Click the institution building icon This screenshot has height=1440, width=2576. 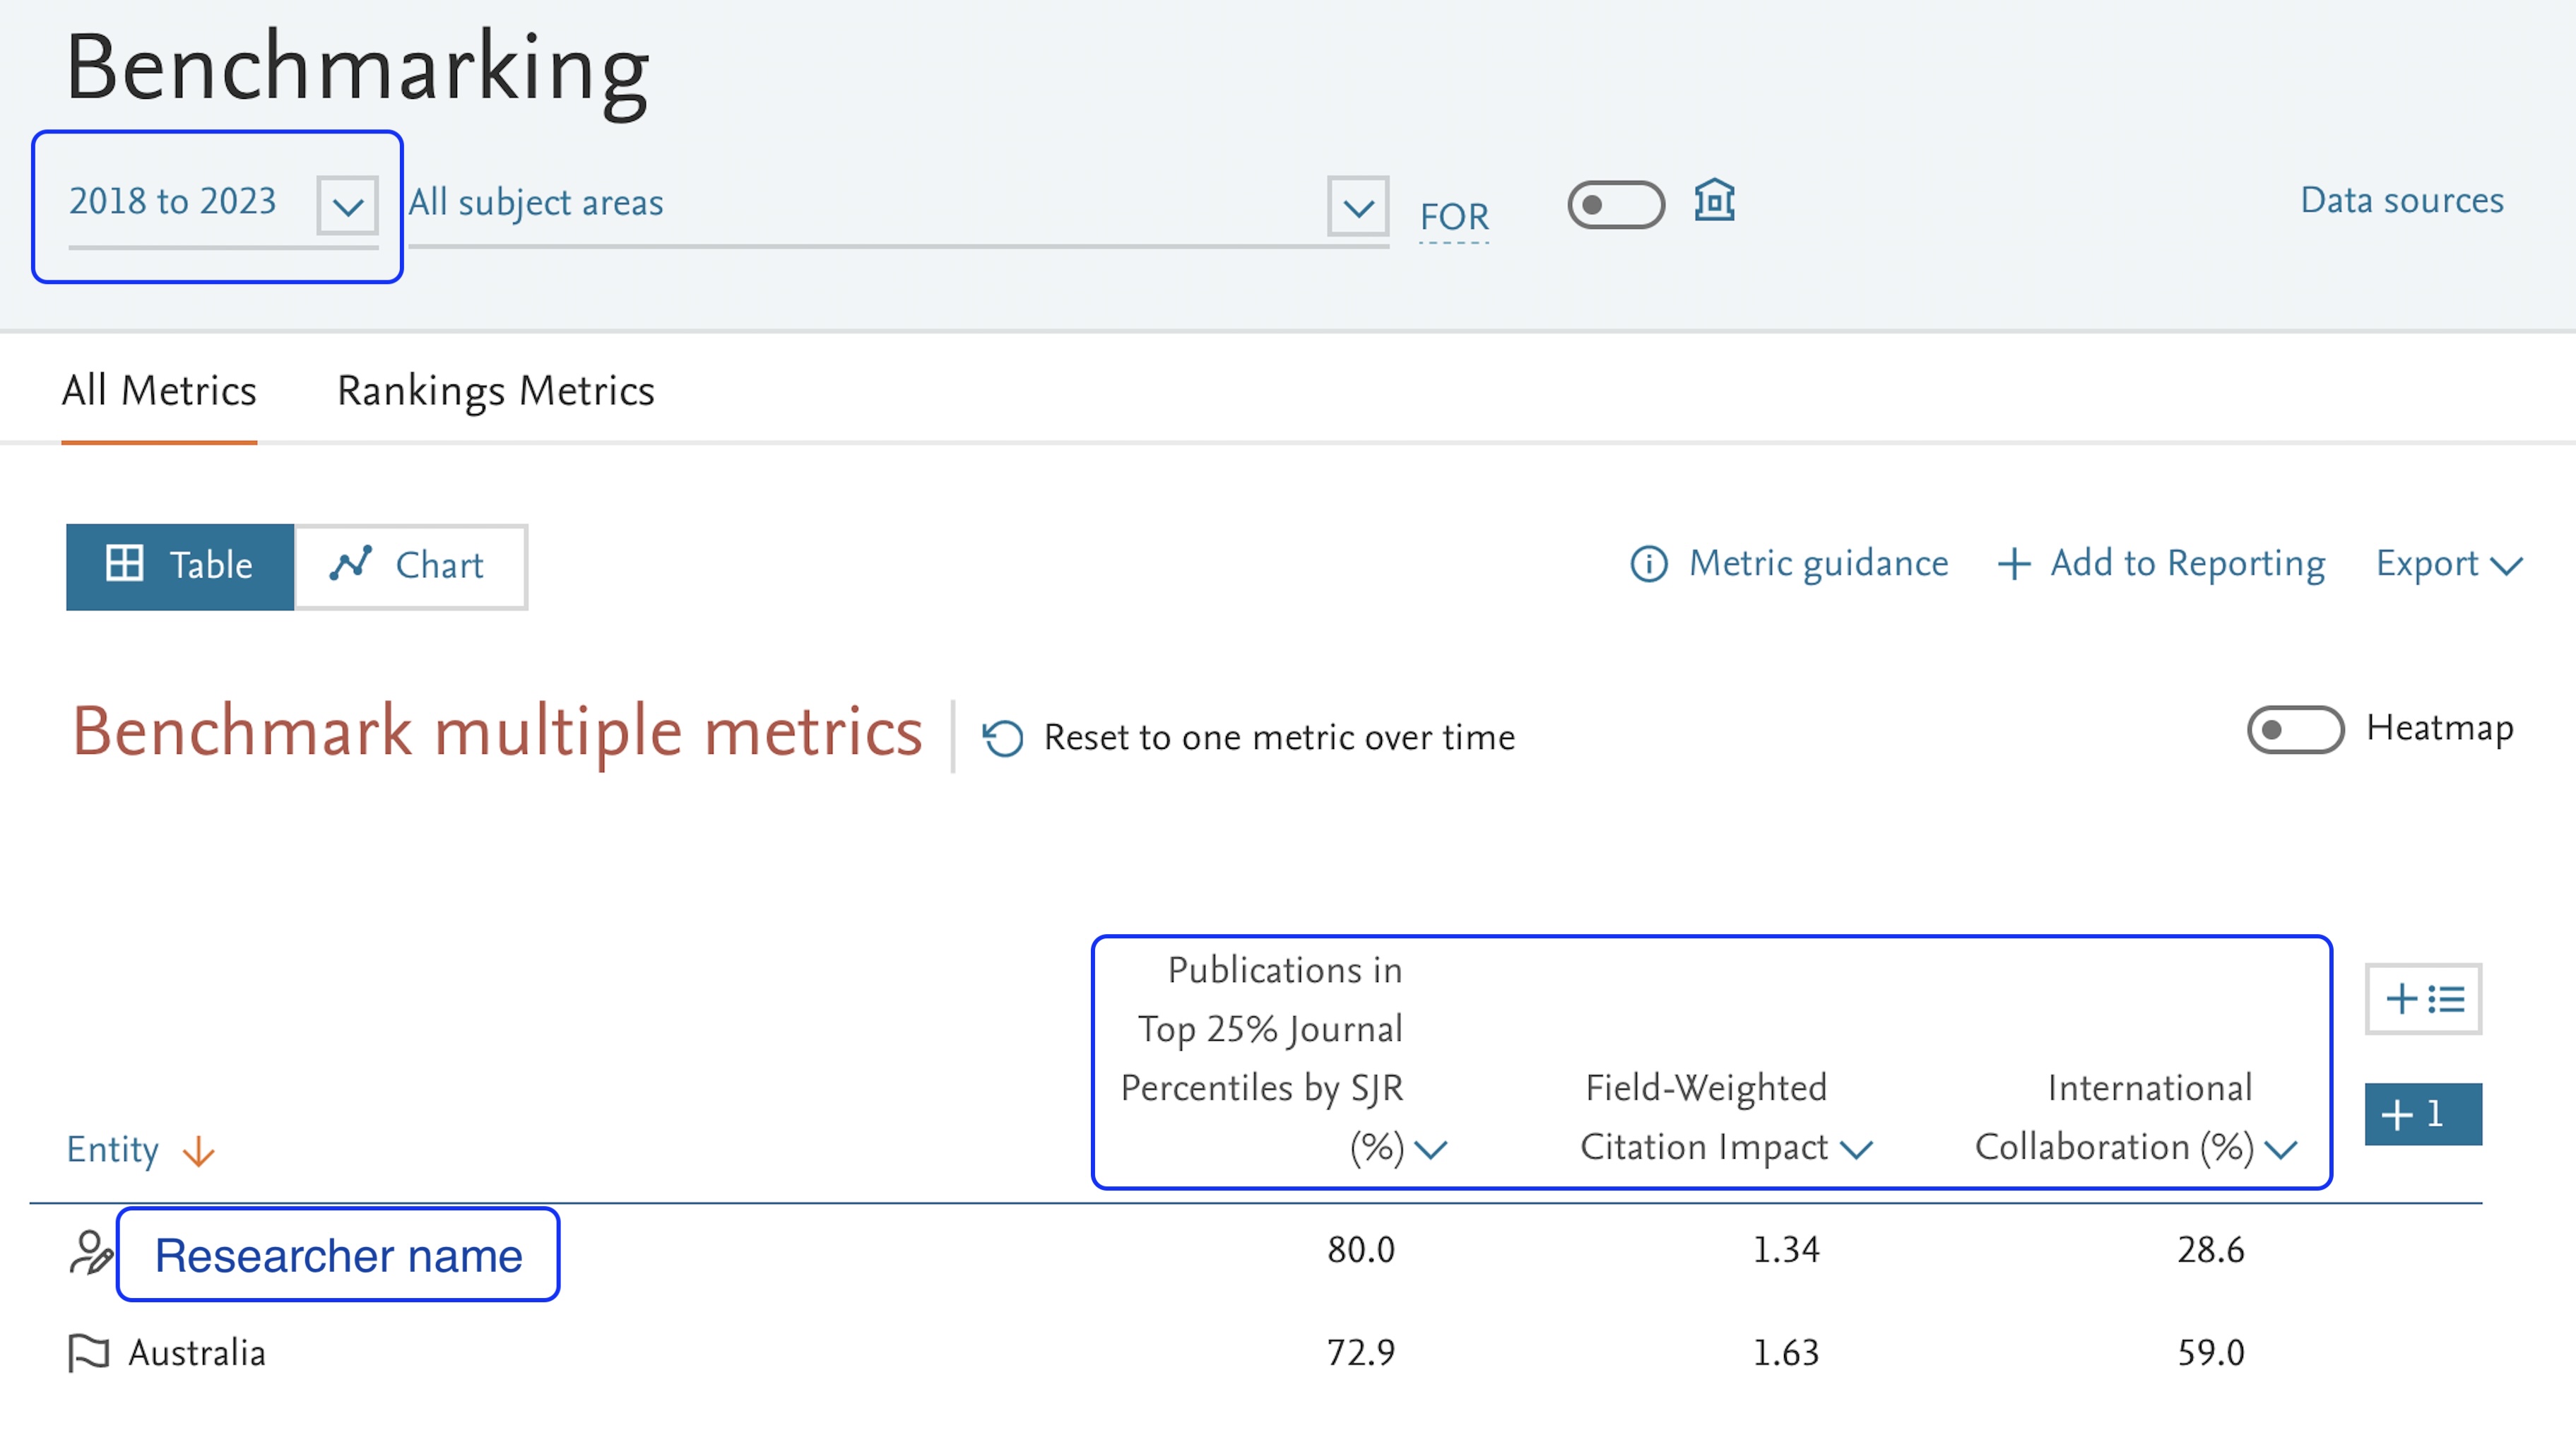[x=1714, y=201]
